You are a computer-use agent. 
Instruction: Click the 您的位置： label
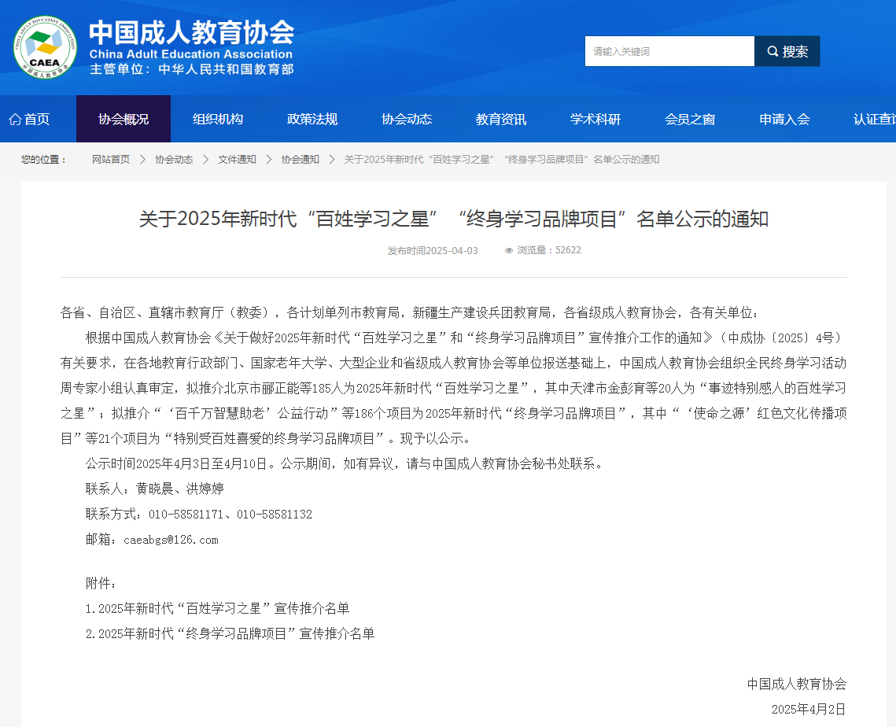pyautogui.click(x=44, y=160)
